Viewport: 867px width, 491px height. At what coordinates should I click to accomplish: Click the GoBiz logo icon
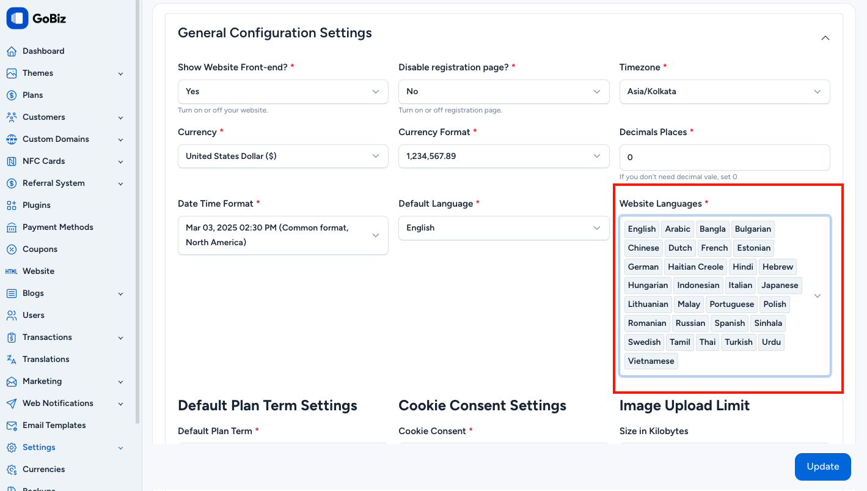tap(17, 18)
